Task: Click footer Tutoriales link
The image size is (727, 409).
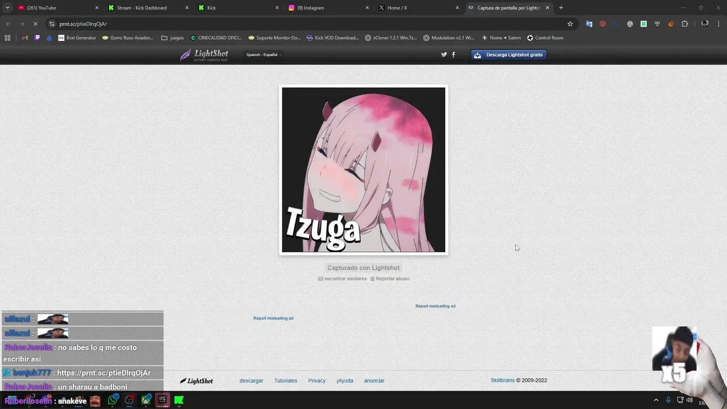Action: [286, 381]
